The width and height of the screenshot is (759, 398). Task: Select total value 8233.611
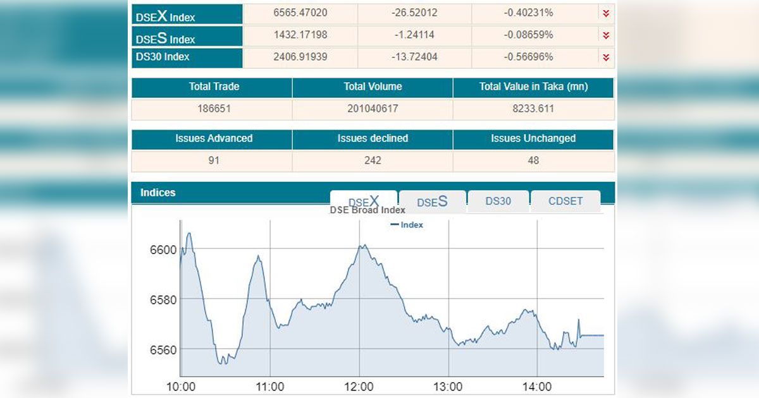point(534,109)
